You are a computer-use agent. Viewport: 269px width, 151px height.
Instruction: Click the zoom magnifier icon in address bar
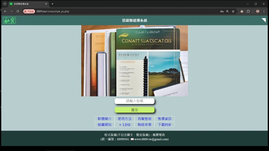(x=228, y=12)
